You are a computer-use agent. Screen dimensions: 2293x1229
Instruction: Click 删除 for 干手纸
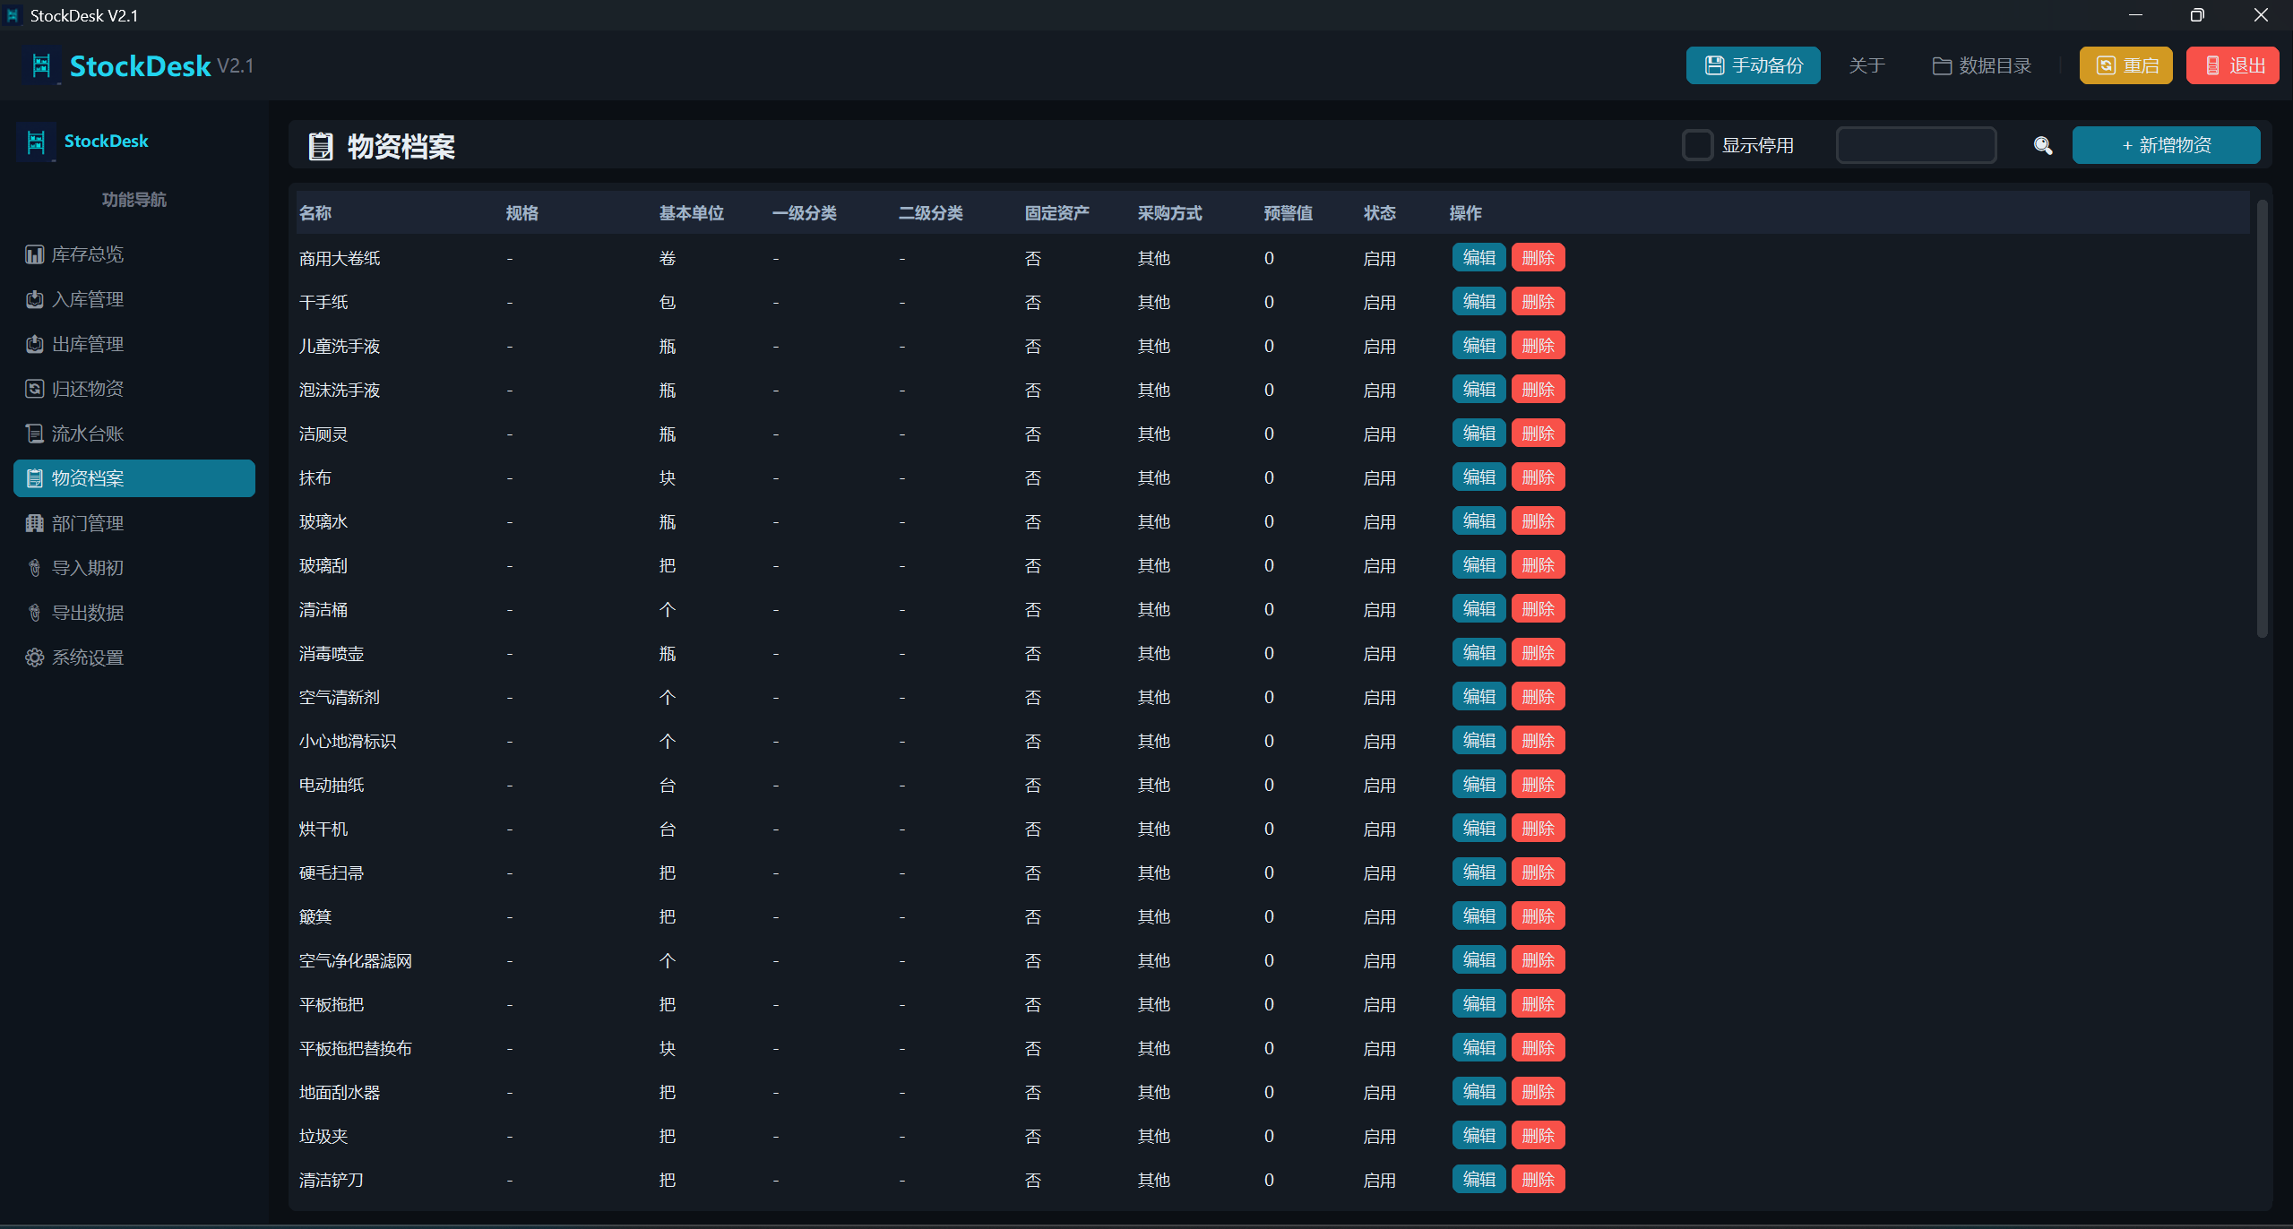tap(1538, 302)
